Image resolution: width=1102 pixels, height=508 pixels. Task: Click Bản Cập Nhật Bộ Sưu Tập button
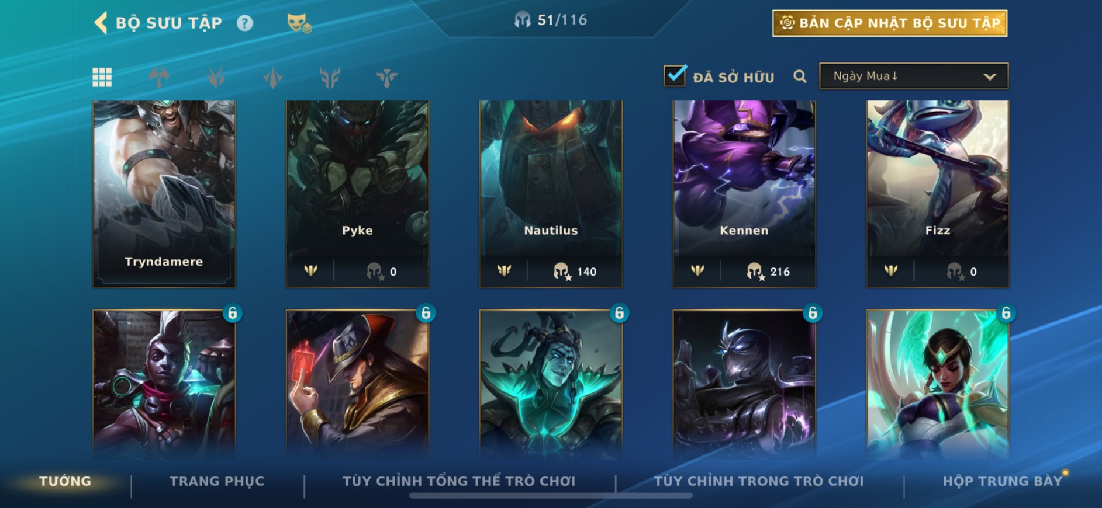pyautogui.click(x=890, y=23)
